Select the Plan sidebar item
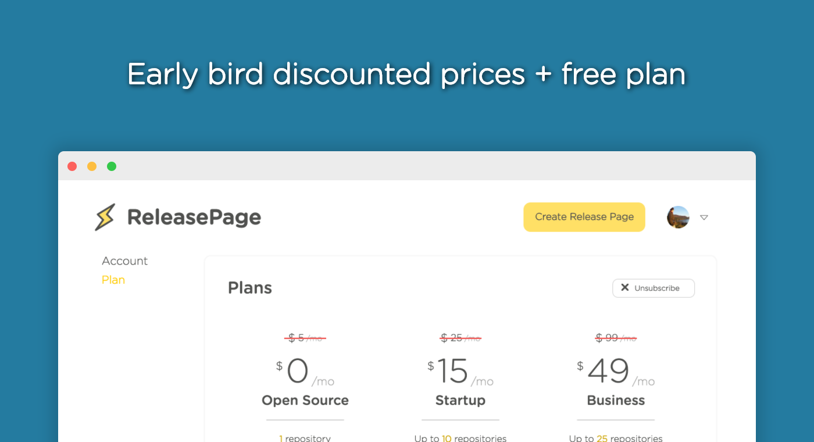814x442 pixels. point(113,280)
